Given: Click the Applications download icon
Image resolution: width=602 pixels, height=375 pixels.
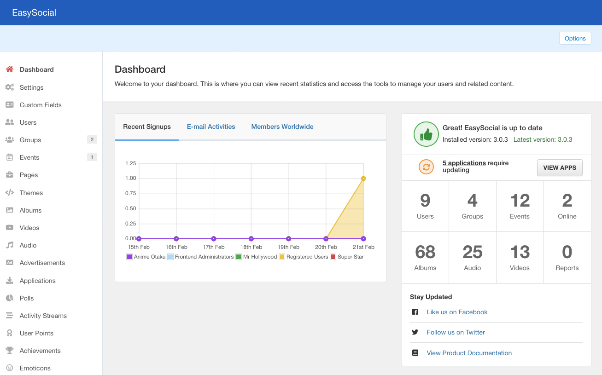Looking at the screenshot, I should pos(9,281).
